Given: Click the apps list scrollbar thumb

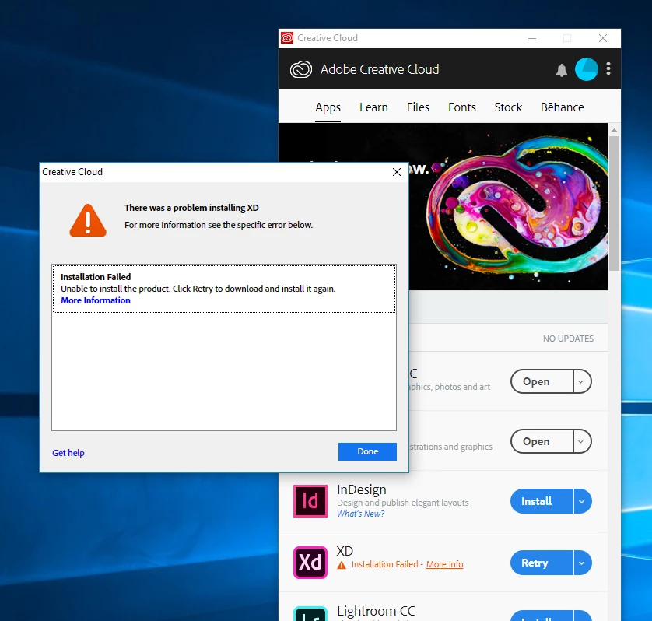Looking at the screenshot, I should pyautogui.click(x=614, y=204).
